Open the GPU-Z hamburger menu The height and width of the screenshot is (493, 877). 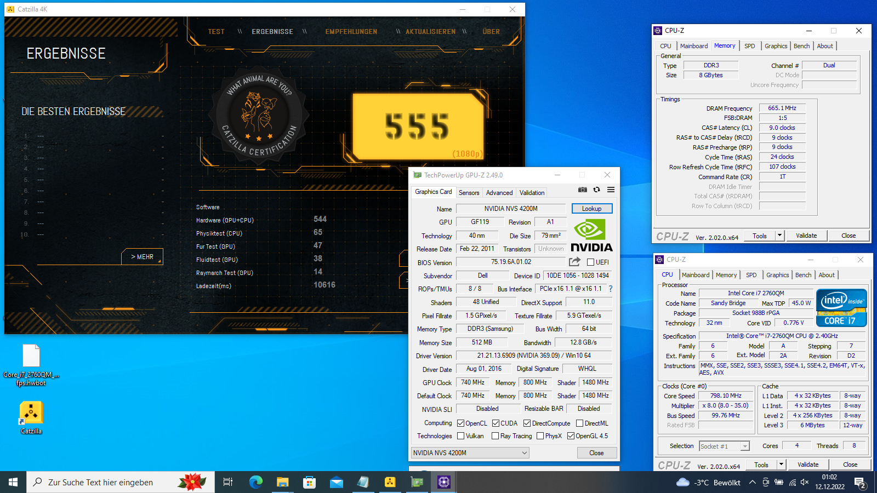coord(611,190)
